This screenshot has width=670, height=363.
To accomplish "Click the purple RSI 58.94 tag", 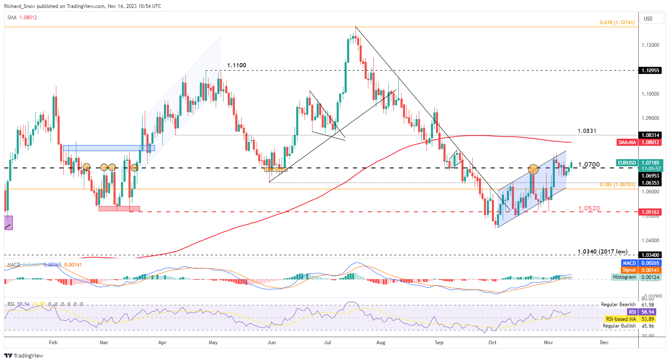I will [x=642, y=312].
